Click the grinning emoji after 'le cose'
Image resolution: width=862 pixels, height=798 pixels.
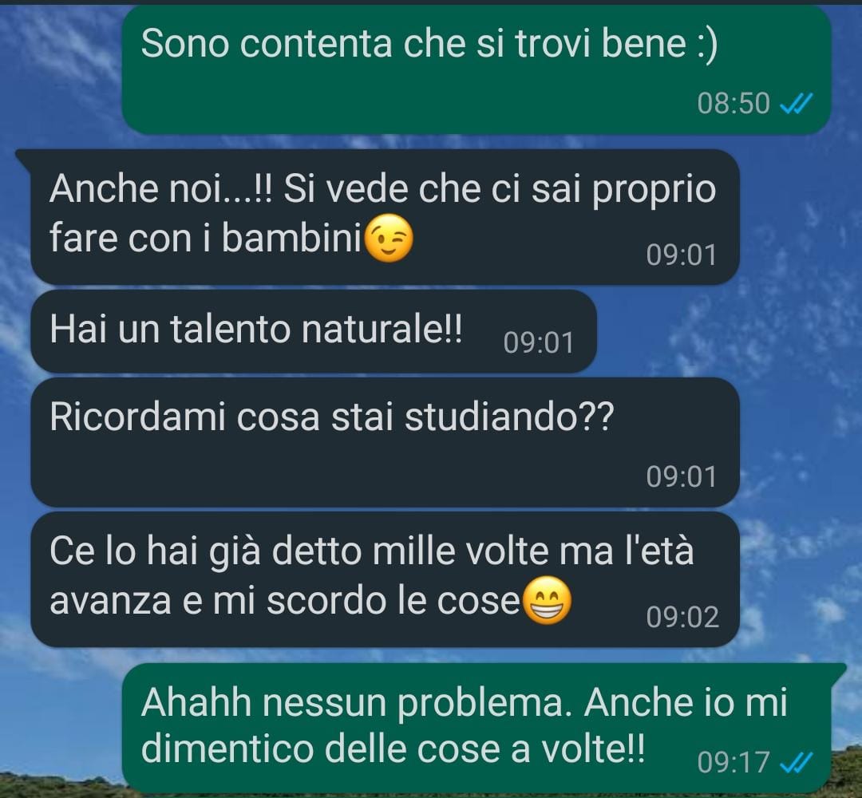click(547, 600)
